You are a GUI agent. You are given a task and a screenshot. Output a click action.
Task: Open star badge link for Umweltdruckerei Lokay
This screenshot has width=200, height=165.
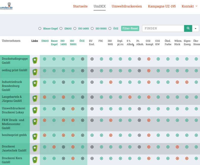pyautogui.click(x=35, y=110)
